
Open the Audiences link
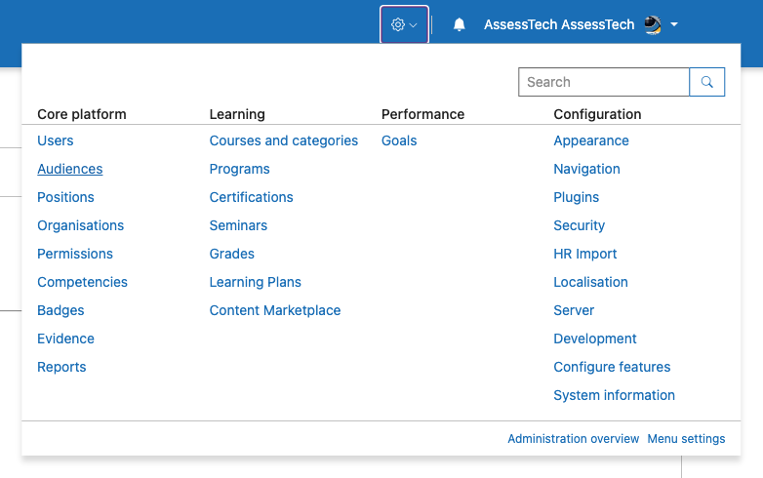pyautogui.click(x=70, y=169)
